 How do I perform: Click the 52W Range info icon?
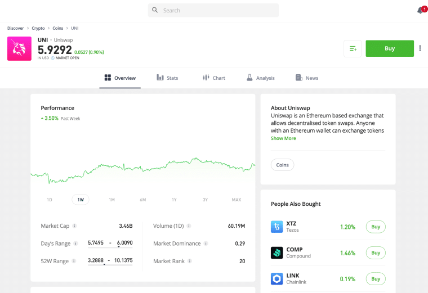point(74,261)
